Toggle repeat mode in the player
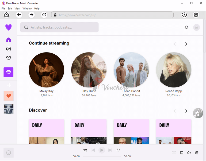The height and width of the screenshot is (161, 206). (x=118, y=150)
